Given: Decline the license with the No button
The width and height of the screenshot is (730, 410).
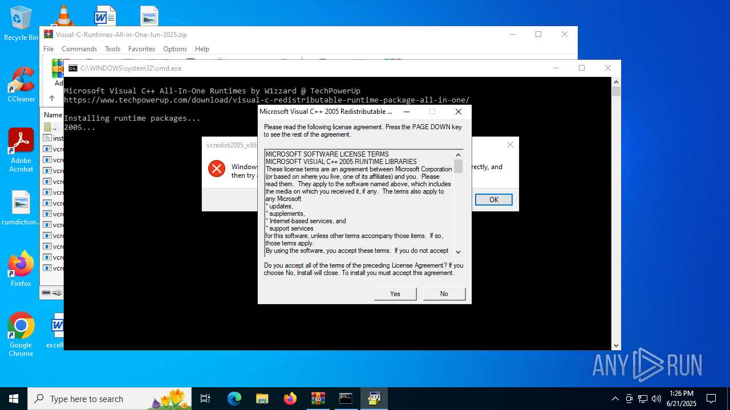Looking at the screenshot, I should point(444,294).
